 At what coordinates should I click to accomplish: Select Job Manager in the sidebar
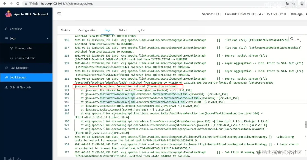click(26, 78)
